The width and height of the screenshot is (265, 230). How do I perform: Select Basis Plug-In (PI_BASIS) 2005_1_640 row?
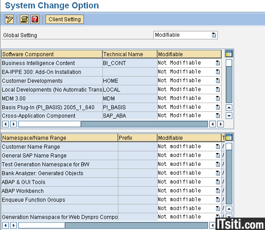(48, 107)
